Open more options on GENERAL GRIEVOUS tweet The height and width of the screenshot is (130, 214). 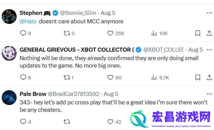[209, 50]
